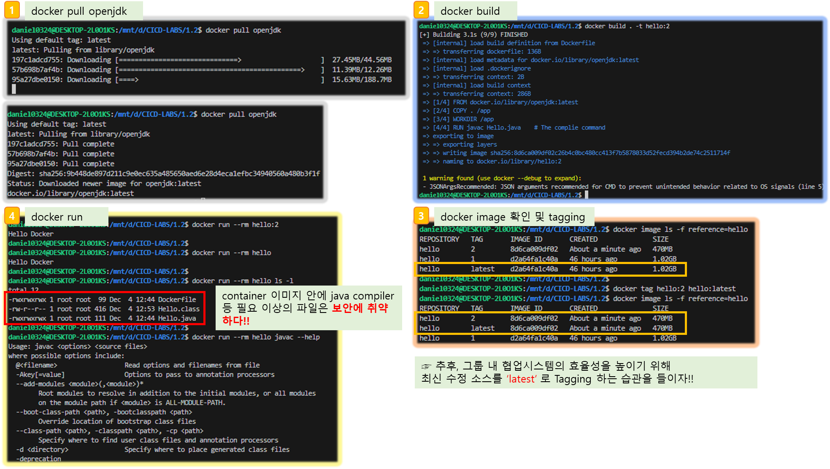
Task: Click the pull progress terminal screenshot
Action: pos(206,58)
